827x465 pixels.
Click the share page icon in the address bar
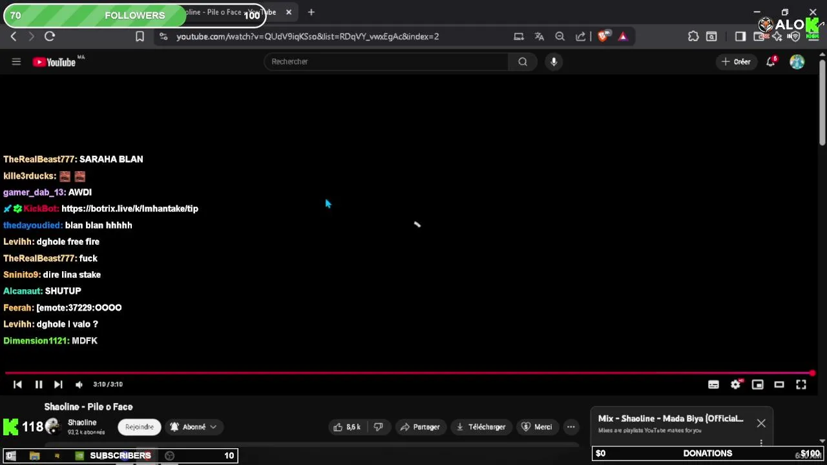[581, 37]
